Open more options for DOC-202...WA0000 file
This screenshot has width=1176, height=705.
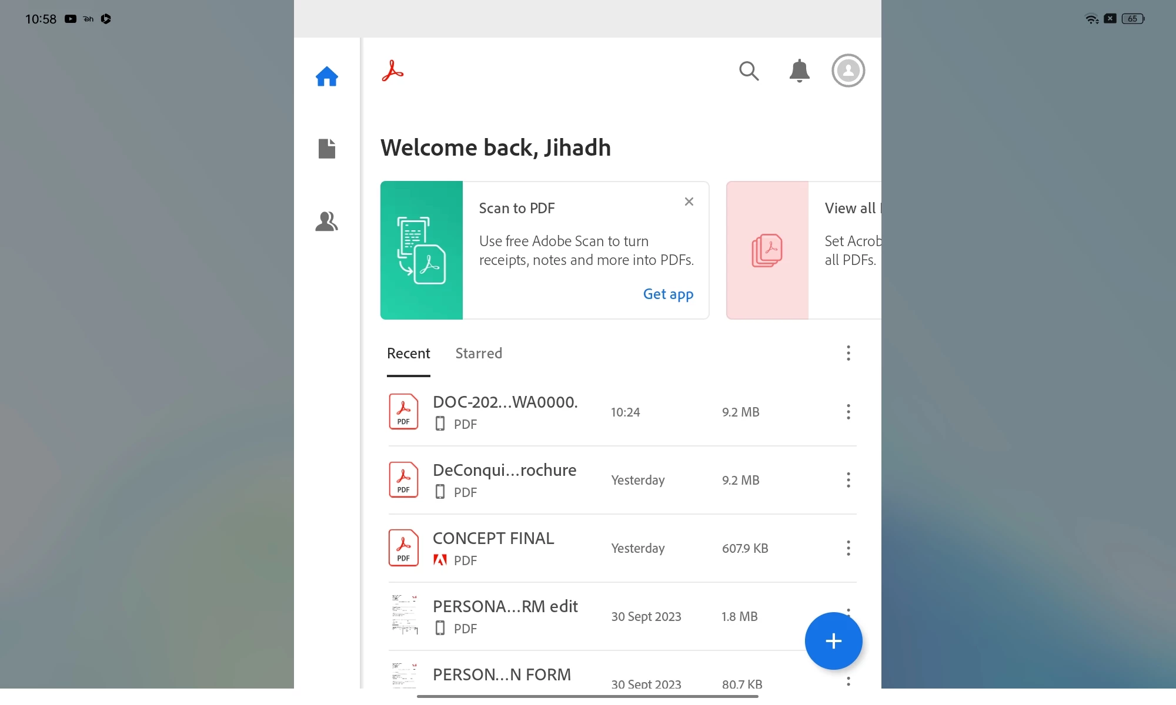click(x=848, y=412)
